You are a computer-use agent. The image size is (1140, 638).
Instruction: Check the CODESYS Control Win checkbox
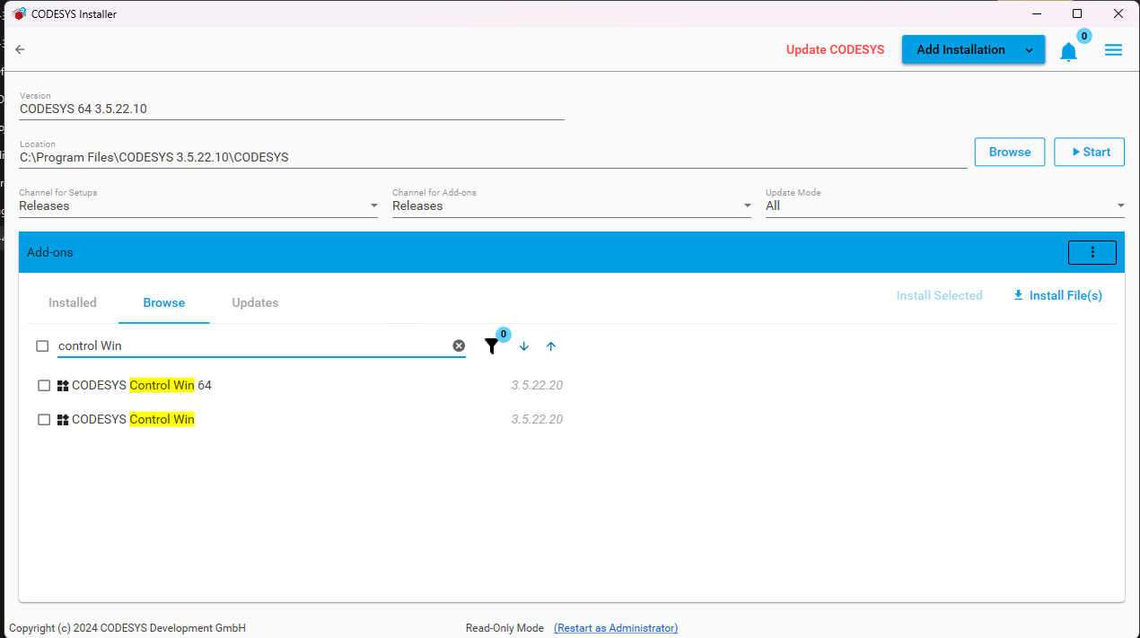44,419
